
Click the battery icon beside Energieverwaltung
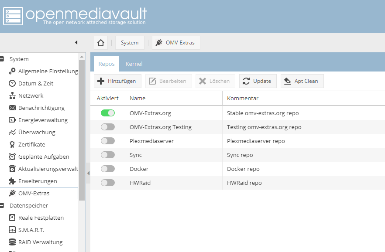tap(12, 120)
